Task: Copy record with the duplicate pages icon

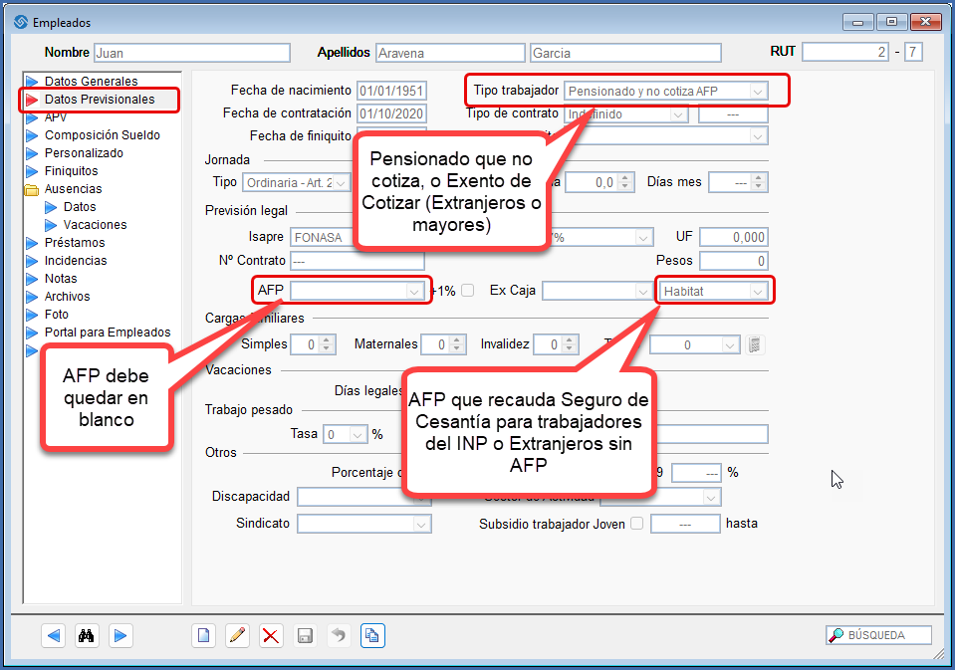Action: (x=372, y=636)
